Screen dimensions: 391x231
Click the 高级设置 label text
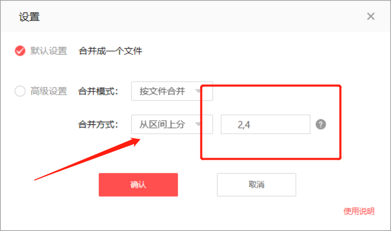(49, 91)
